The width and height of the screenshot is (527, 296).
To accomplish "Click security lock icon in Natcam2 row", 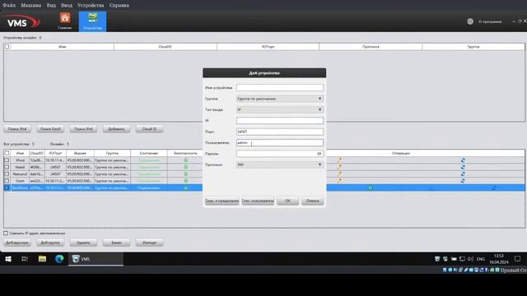I will pyautogui.click(x=185, y=173).
